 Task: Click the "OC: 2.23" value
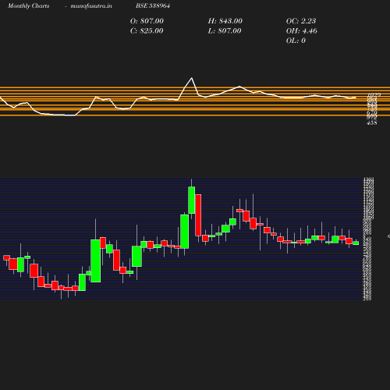(301, 21)
